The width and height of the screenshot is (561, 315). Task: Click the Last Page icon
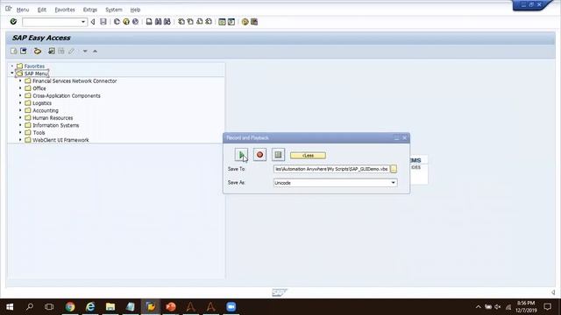tap(209, 22)
